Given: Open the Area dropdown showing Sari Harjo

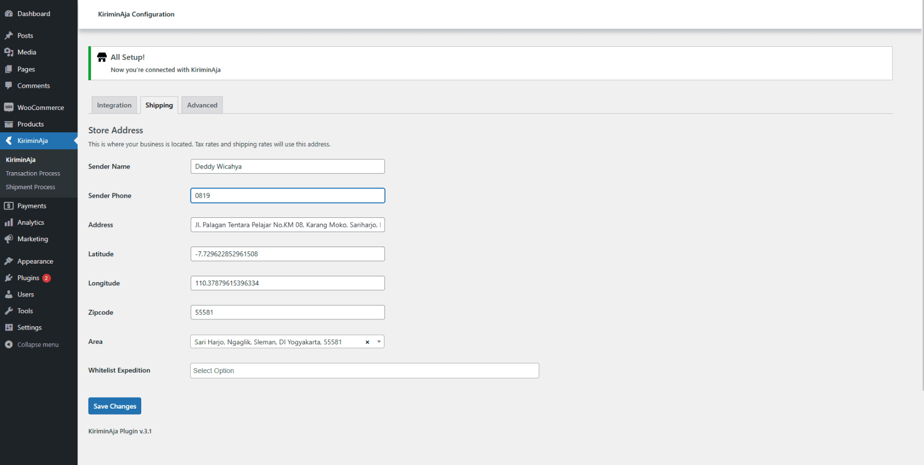Looking at the screenshot, I should [x=287, y=342].
